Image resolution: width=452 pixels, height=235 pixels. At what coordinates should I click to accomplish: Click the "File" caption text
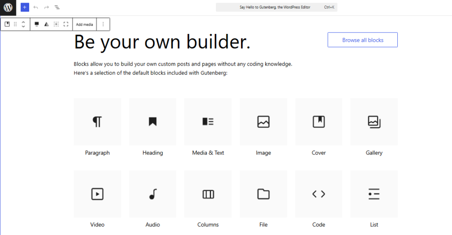tap(264, 224)
